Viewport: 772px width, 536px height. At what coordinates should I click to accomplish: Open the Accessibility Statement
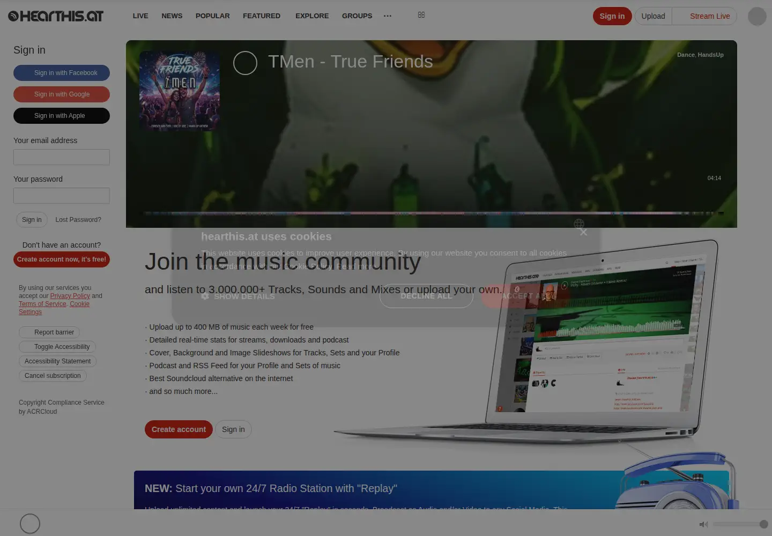[58, 361]
